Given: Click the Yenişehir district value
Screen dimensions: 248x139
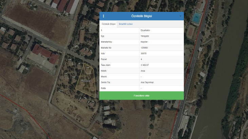Looking at the screenshot, I should coord(145,36).
